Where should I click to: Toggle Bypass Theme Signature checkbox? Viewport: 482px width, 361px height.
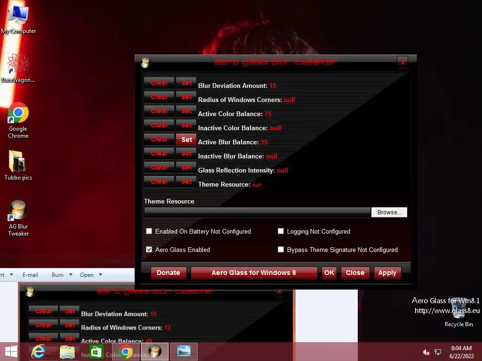(x=281, y=250)
